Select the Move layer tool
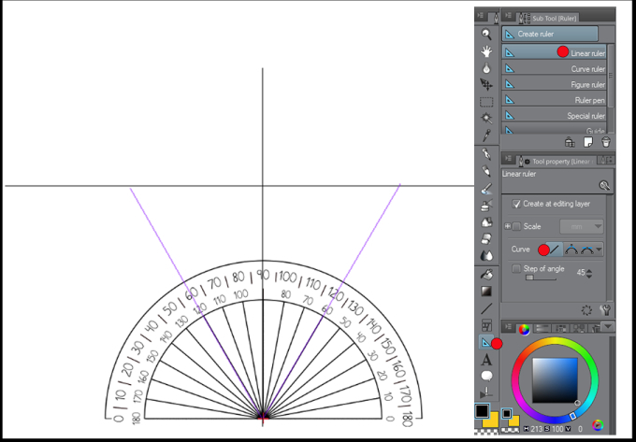This screenshot has width=636, height=442. coord(486,84)
